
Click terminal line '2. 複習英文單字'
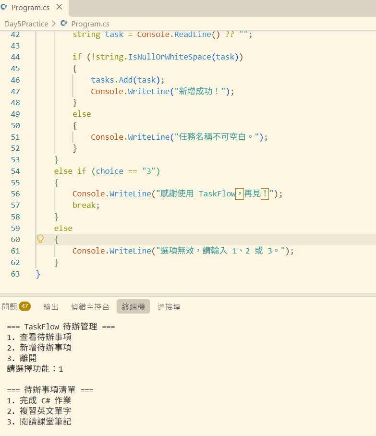click(x=39, y=411)
